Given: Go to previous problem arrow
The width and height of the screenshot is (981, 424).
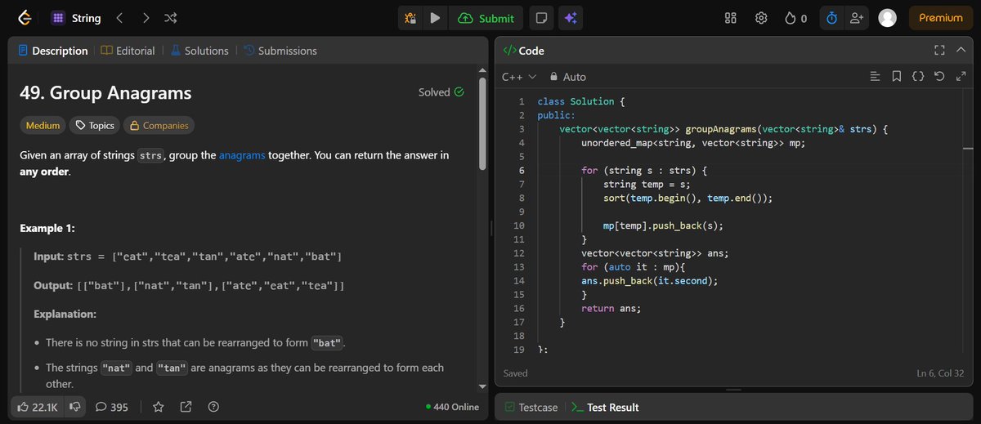Looking at the screenshot, I should 119,17.
